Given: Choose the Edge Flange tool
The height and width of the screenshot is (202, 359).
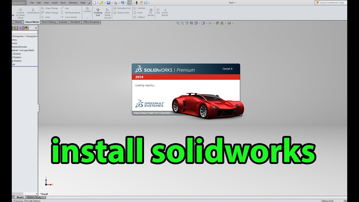Looking at the screenshot, I should [x=49, y=8].
